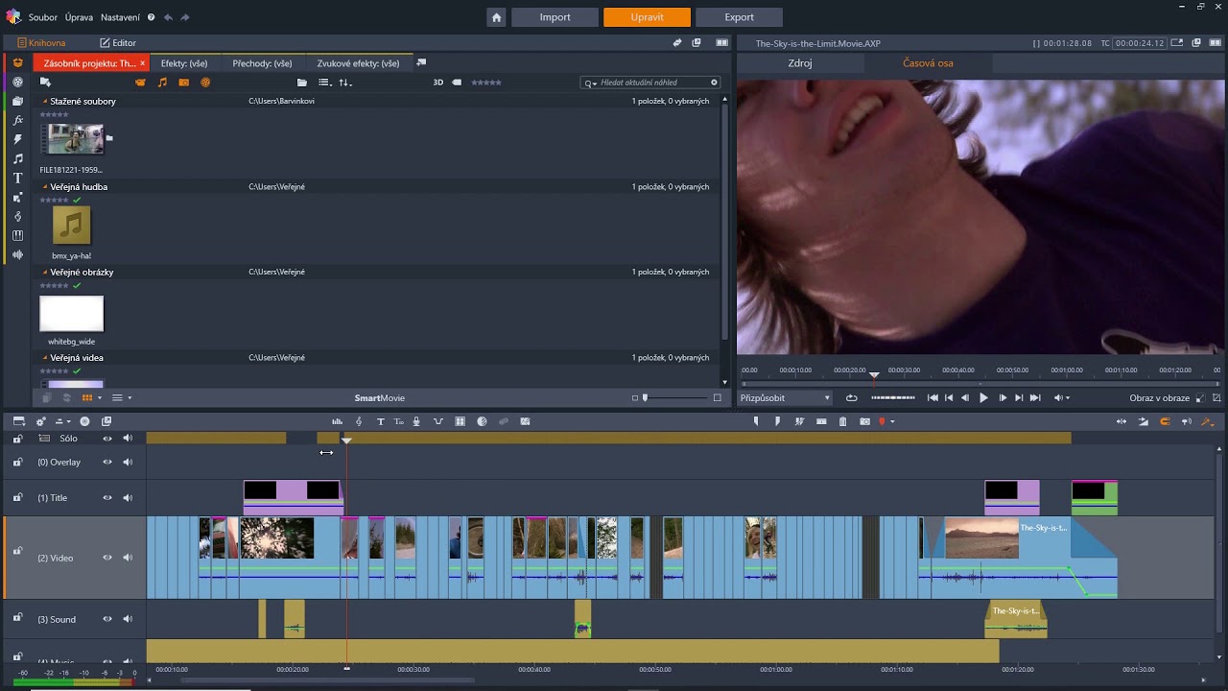This screenshot has height=691, width=1228.
Task: Show photos filter in library toolbar
Action: pyautogui.click(x=184, y=83)
